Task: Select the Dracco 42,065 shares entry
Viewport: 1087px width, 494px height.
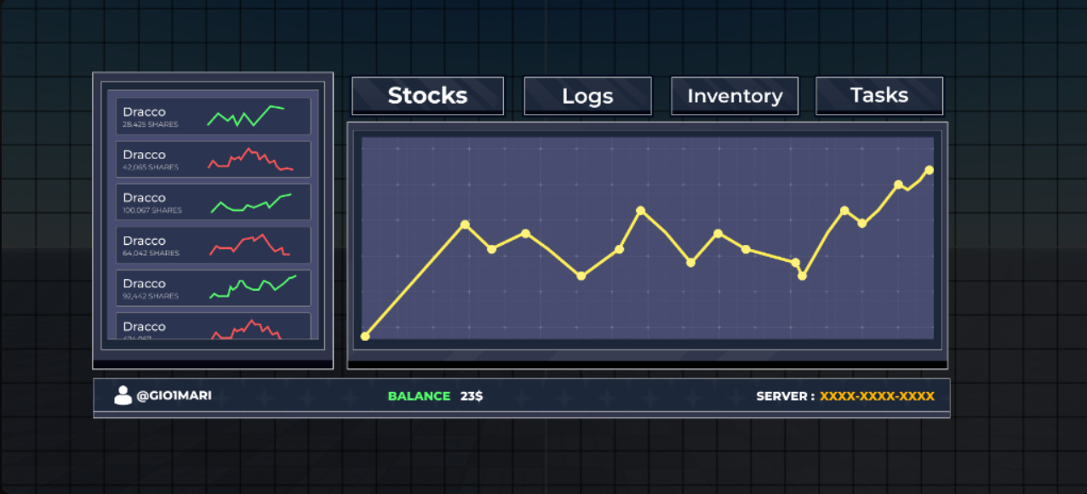Action: pyautogui.click(x=214, y=159)
